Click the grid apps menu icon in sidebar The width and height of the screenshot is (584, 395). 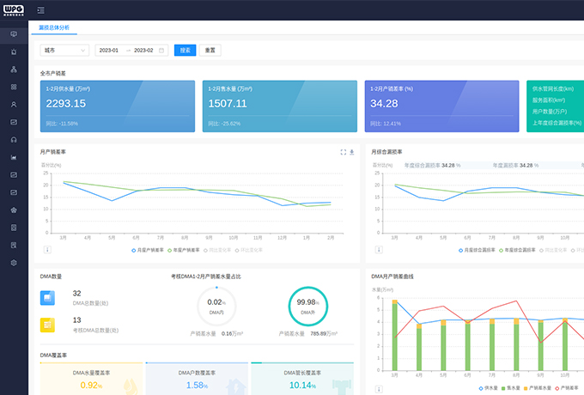(14, 87)
